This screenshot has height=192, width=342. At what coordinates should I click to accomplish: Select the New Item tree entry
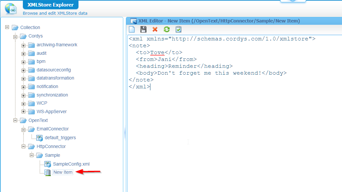pos(63,172)
